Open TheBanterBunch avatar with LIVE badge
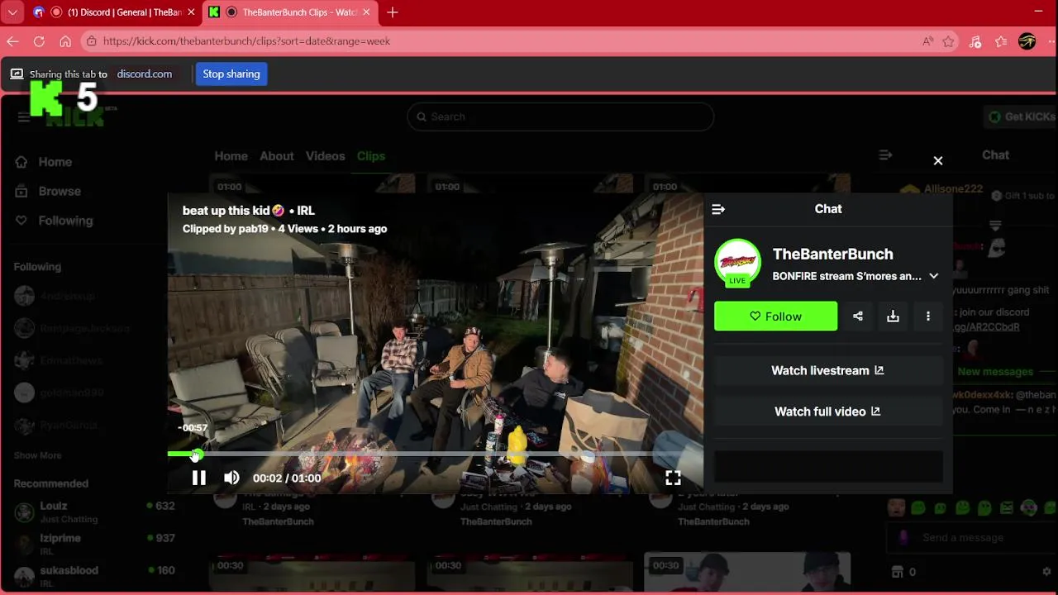1058x595 pixels. click(x=737, y=263)
